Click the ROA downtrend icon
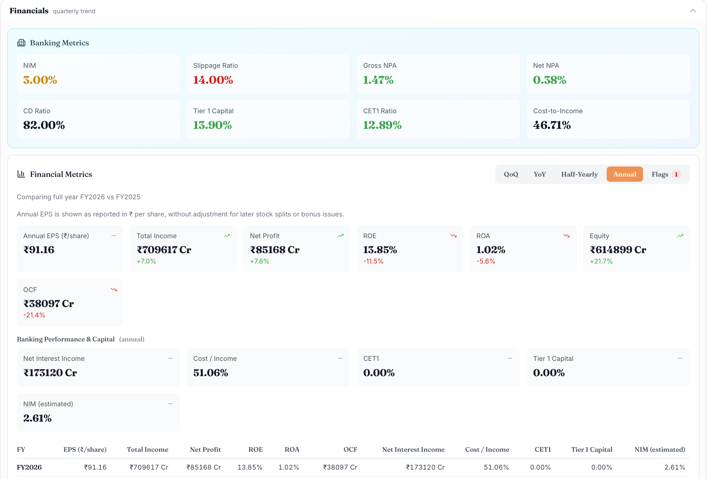 tap(566, 236)
